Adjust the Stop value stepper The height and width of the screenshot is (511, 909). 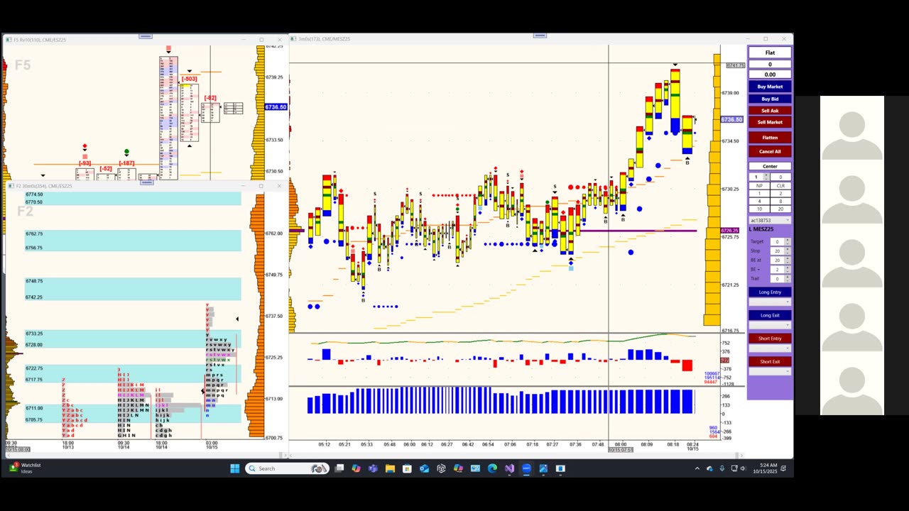[x=788, y=251]
